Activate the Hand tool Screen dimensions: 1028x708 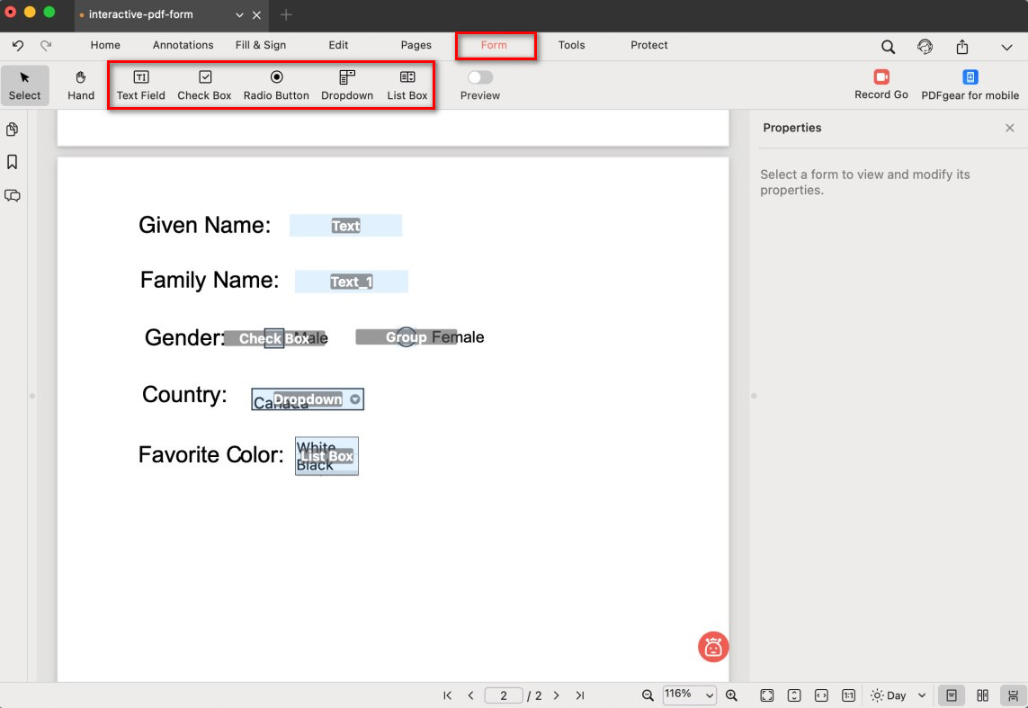81,85
